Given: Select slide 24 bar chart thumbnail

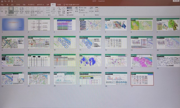Looking at the screenshot, I should (x=65, y=78).
